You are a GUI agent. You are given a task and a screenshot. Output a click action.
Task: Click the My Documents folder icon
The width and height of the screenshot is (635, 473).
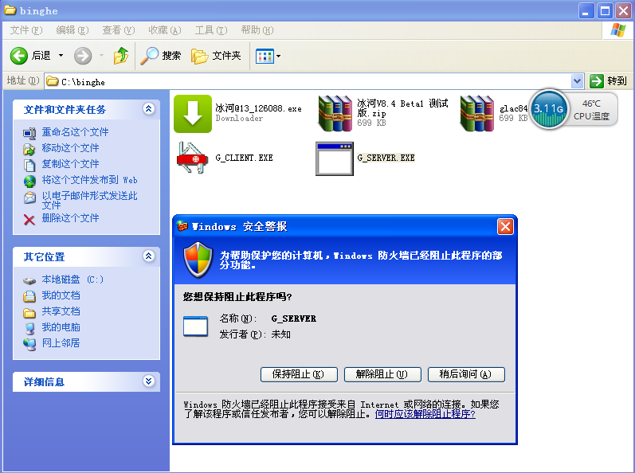point(29,296)
